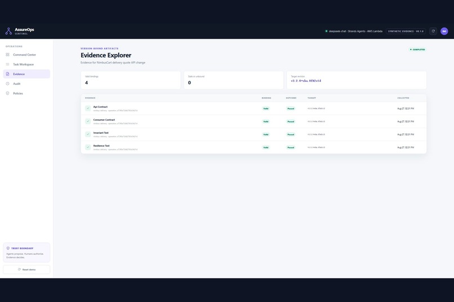The image size is (454, 302).
Task: Click the Stale or unbound card
Action: (234, 80)
